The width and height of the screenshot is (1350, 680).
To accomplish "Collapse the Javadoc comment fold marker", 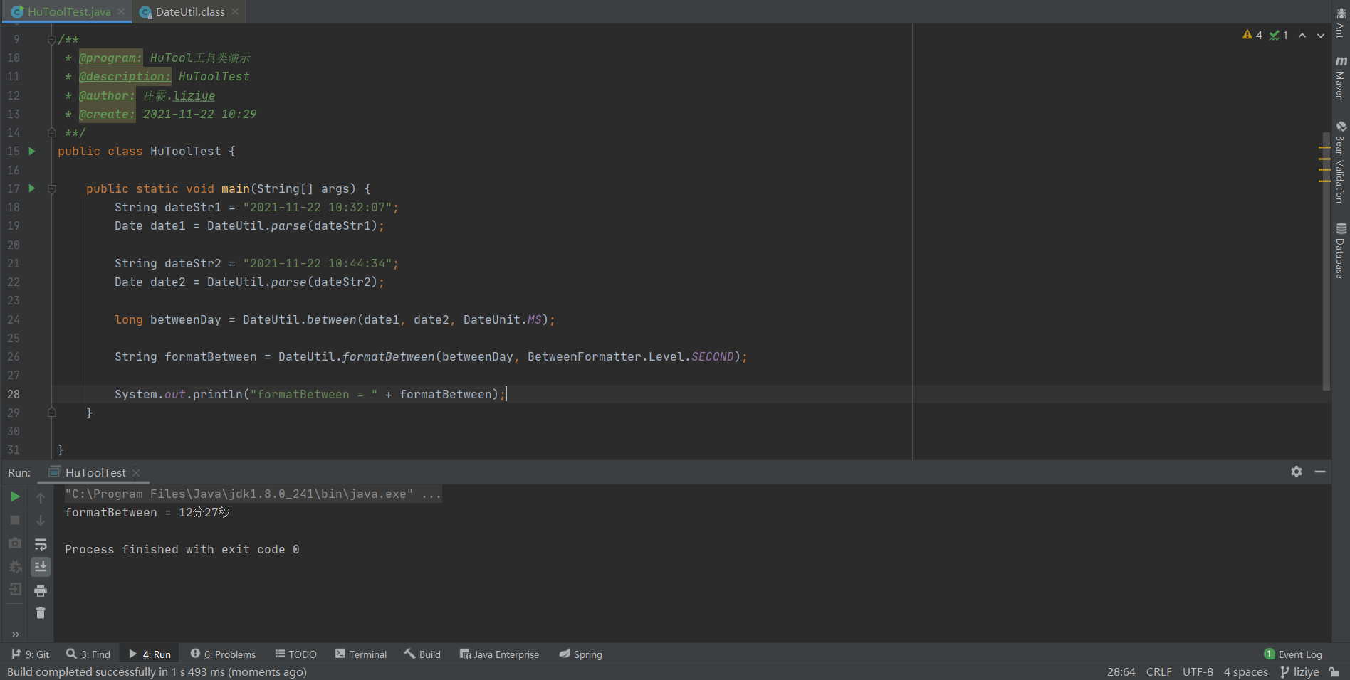I will click(51, 40).
